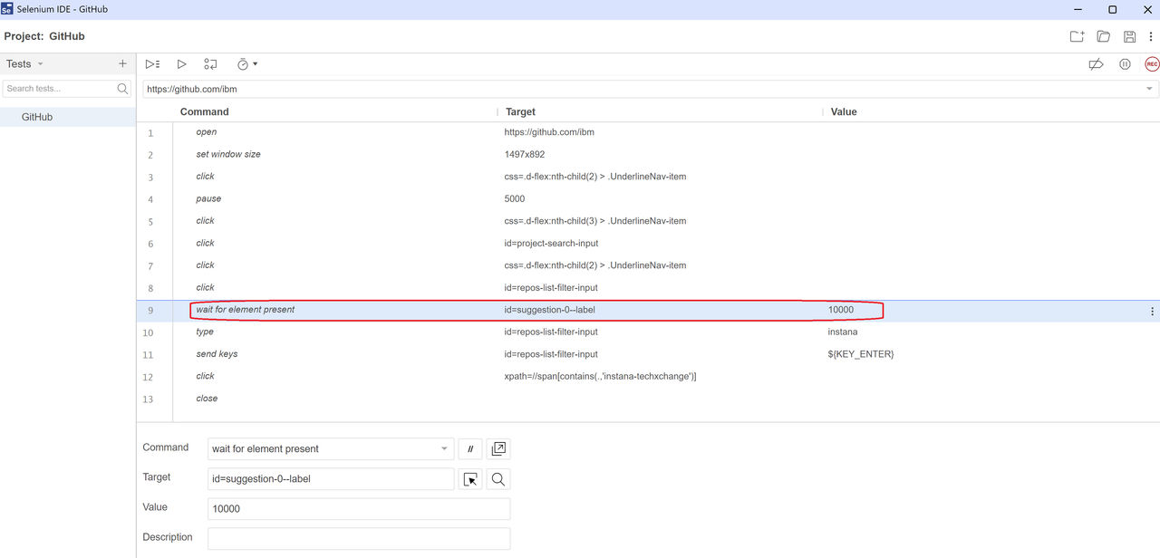Image resolution: width=1160 pixels, height=558 pixels.
Task: Click the search magnifier in tests panel
Action: [123, 89]
